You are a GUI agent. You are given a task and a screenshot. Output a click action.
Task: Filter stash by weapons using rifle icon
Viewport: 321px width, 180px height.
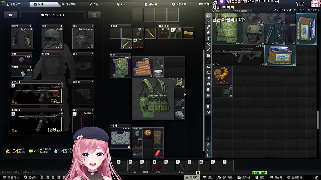(208, 21)
